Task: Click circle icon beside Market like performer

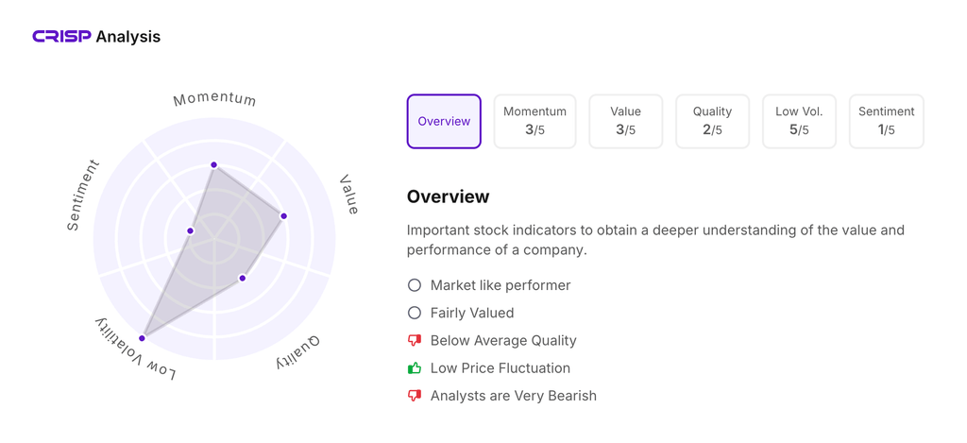Action: [414, 285]
